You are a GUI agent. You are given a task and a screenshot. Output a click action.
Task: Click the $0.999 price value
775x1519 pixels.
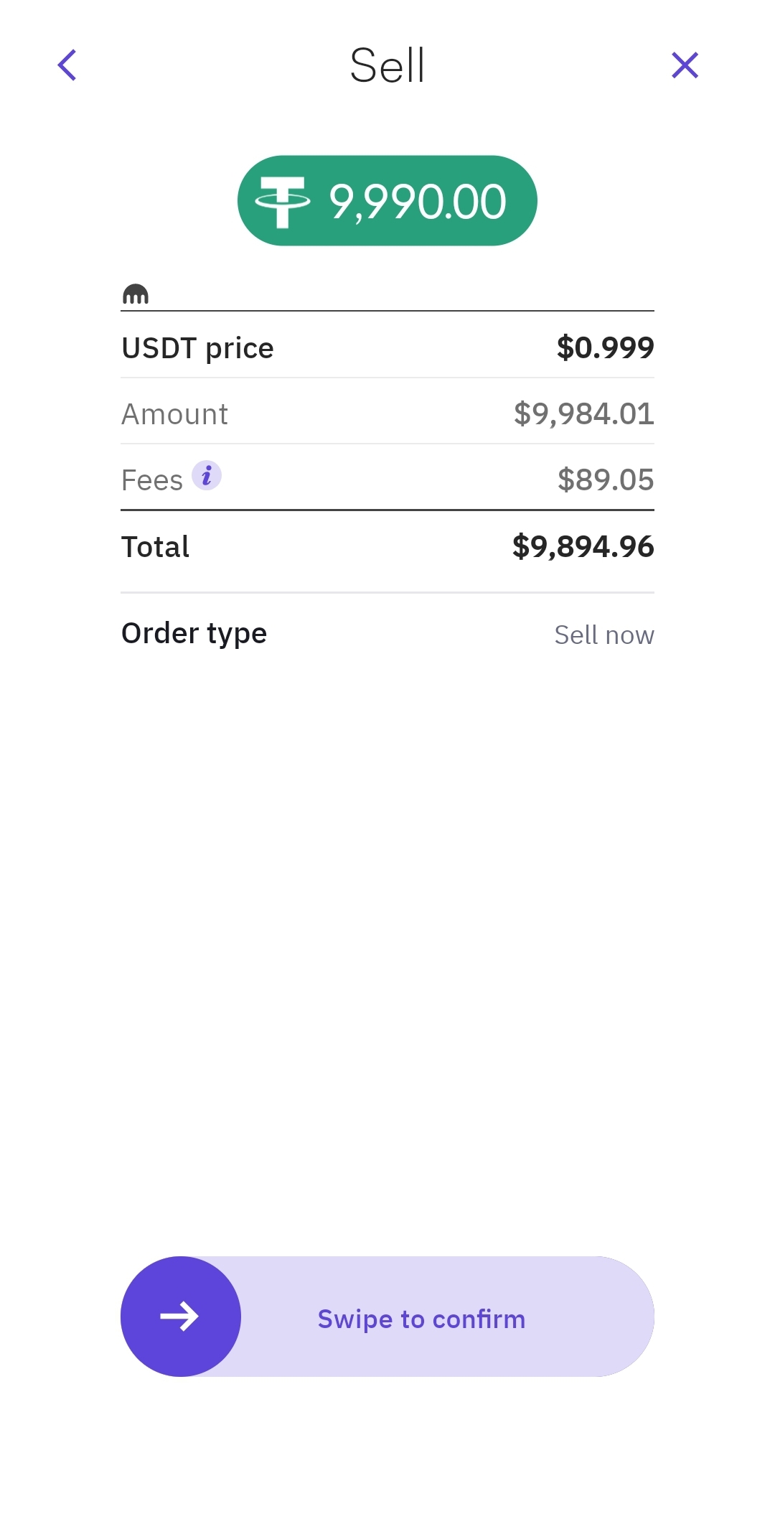pos(605,348)
